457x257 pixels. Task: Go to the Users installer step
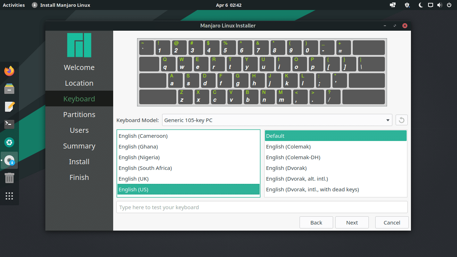point(79,130)
